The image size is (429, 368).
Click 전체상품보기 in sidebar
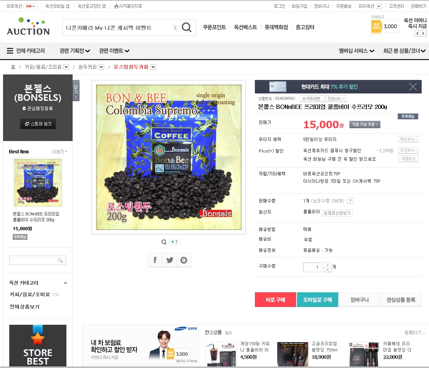pos(24,307)
